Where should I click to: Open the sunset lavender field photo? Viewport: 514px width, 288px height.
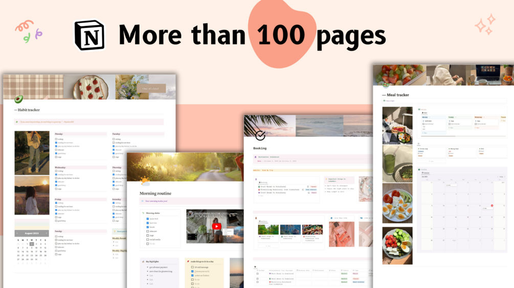[32, 195]
